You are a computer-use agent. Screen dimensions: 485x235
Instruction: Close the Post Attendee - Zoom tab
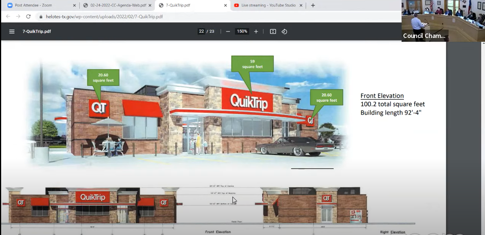pyautogui.click(x=74, y=5)
